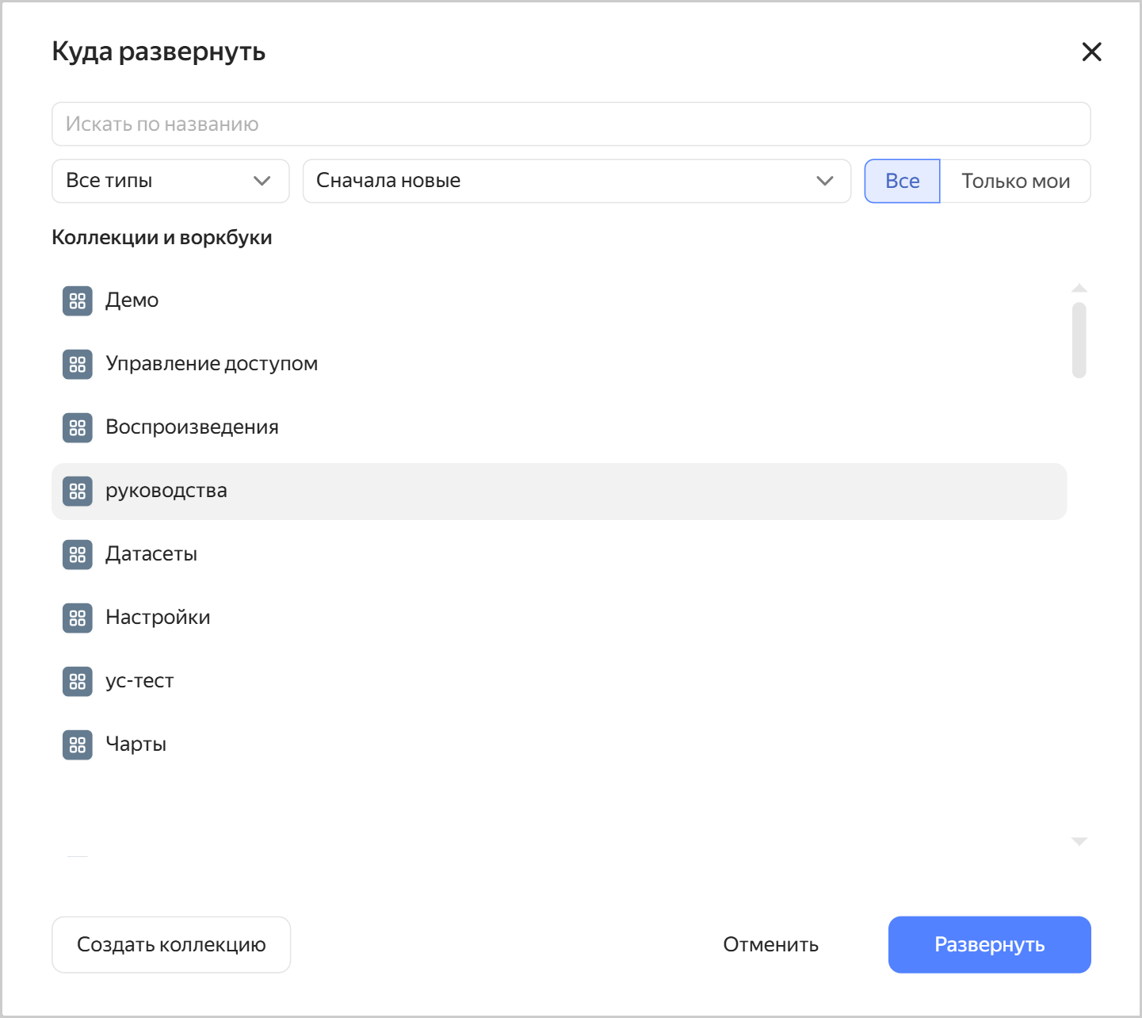Click the collection icon next to Демо
This screenshot has height=1018, width=1142.
(77, 300)
